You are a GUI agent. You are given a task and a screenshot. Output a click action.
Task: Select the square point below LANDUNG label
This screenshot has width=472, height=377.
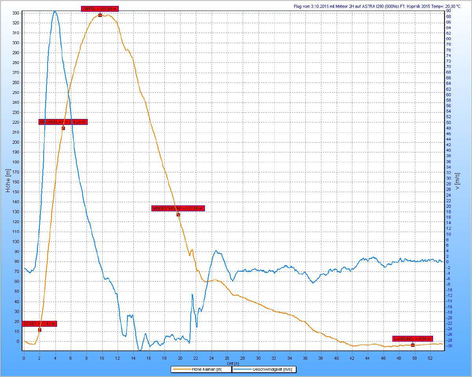pyautogui.click(x=413, y=345)
